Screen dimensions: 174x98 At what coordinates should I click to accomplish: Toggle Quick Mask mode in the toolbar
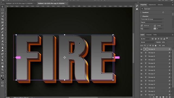click(x=2, y=83)
